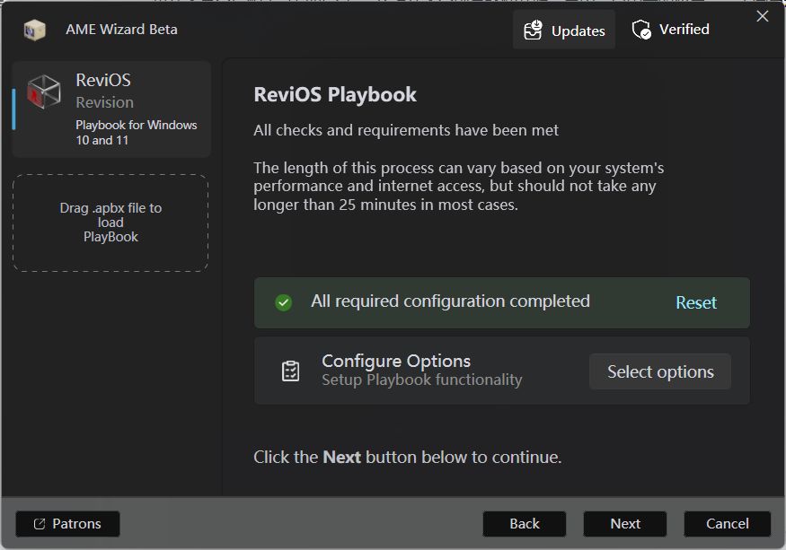This screenshot has height=550, width=786.
Task: Close the AME Wizard window
Action: [x=763, y=16]
